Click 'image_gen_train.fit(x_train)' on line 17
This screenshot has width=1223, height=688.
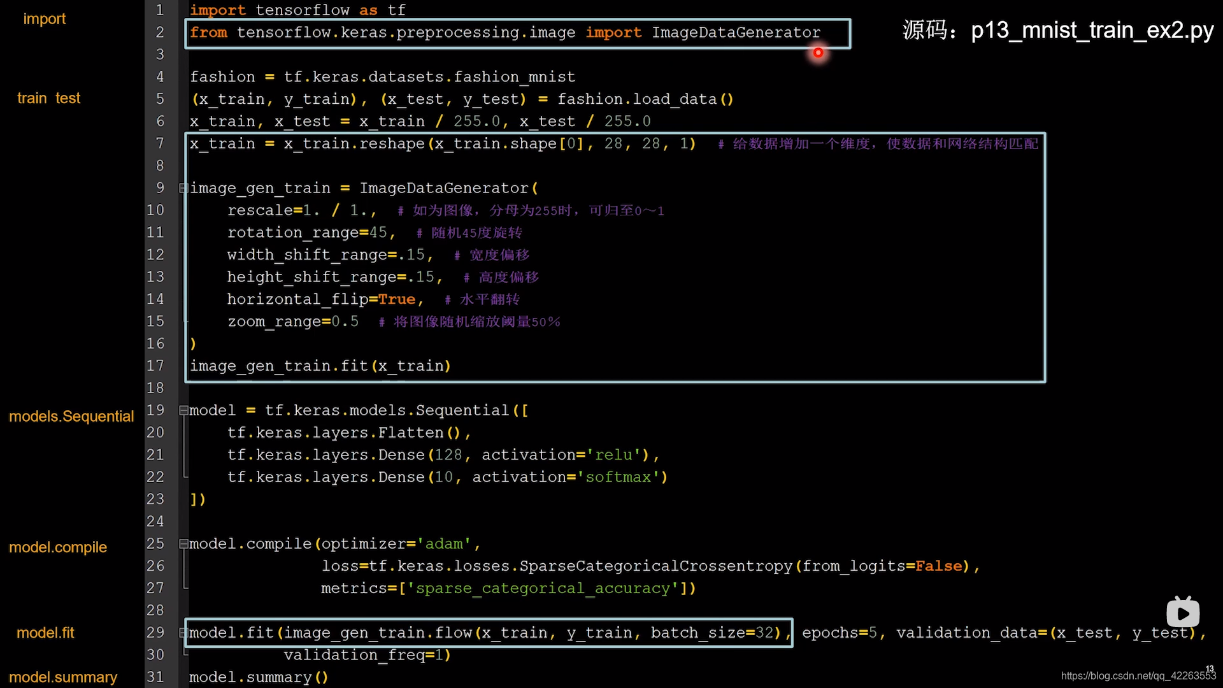click(320, 366)
